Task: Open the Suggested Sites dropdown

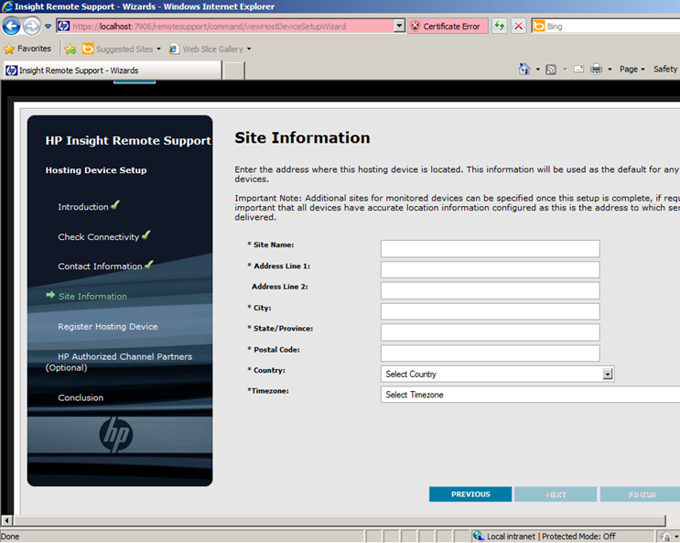Action: (122, 49)
